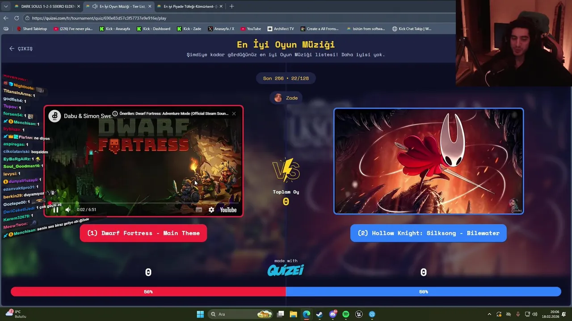Click the info icon beside Önerilen
The image size is (572, 321).
[115, 114]
